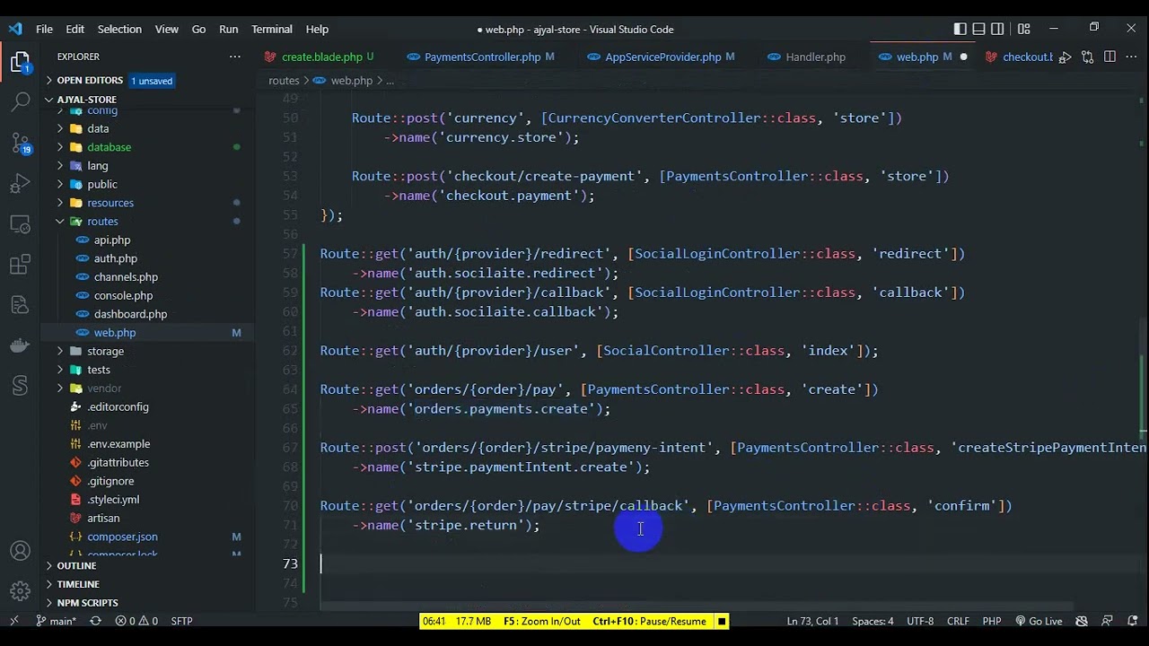The width and height of the screenshot is (1149, 646).
Task: Open the Extensions view icon
Action: point(20,266)
